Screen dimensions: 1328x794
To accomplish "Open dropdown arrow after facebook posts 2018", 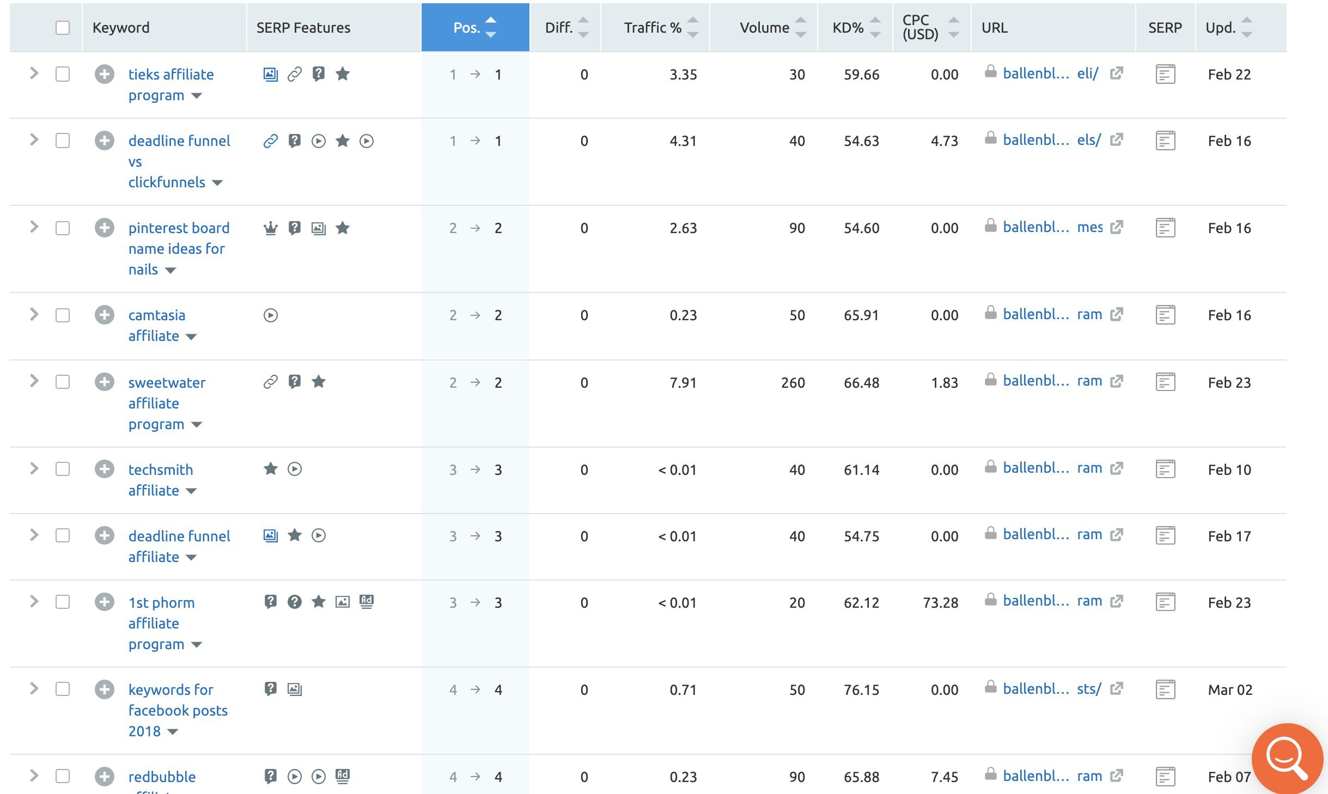I will point(173,732).
